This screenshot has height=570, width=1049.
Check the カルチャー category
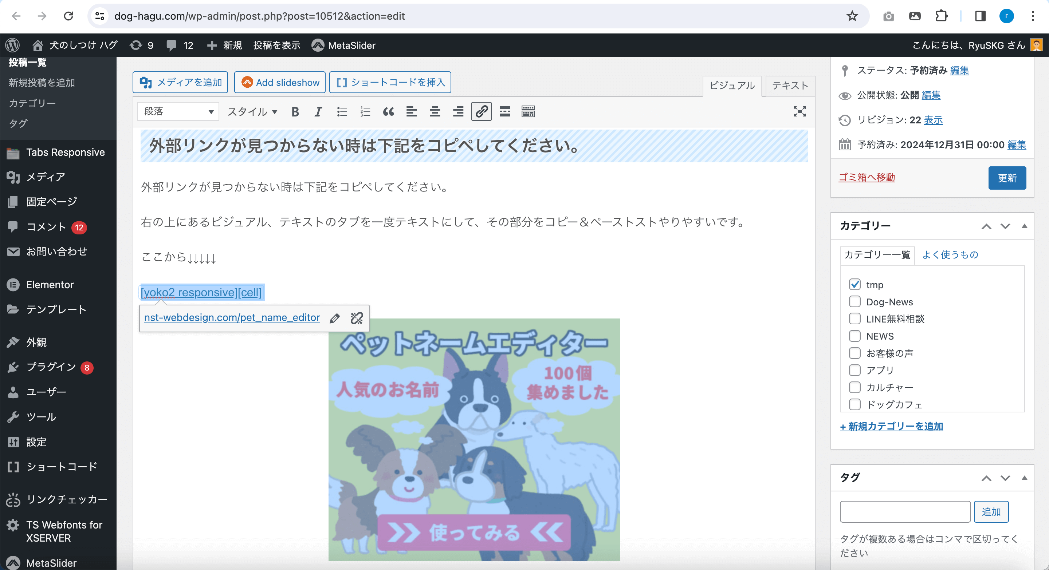click(x=855, y=387)
